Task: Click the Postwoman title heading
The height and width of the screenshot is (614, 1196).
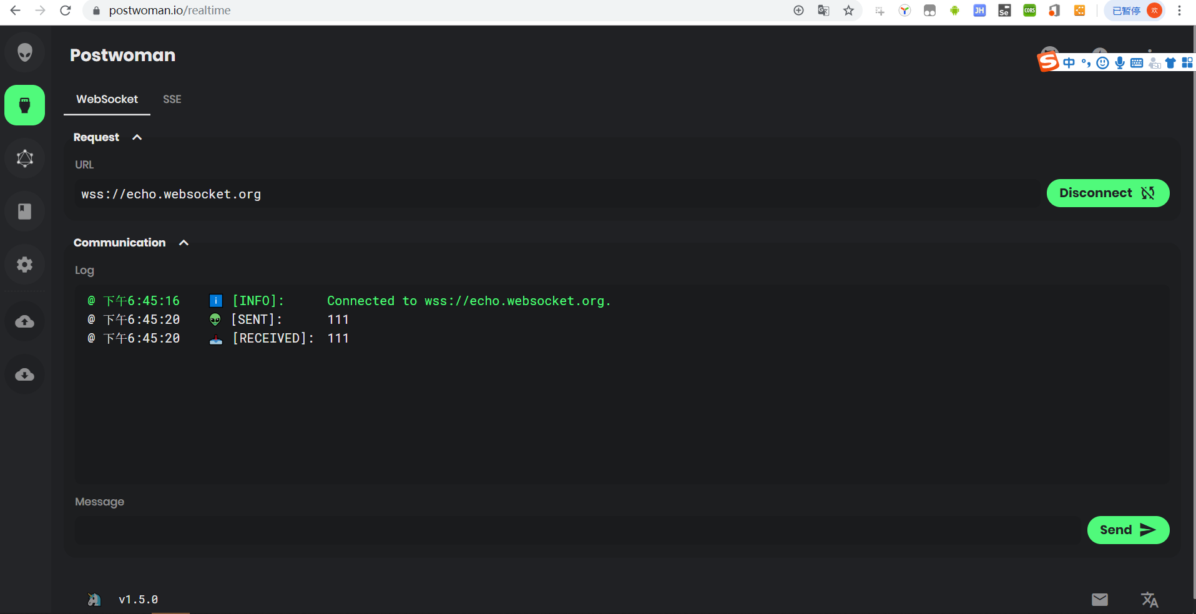Action: [x=122, y=55]
